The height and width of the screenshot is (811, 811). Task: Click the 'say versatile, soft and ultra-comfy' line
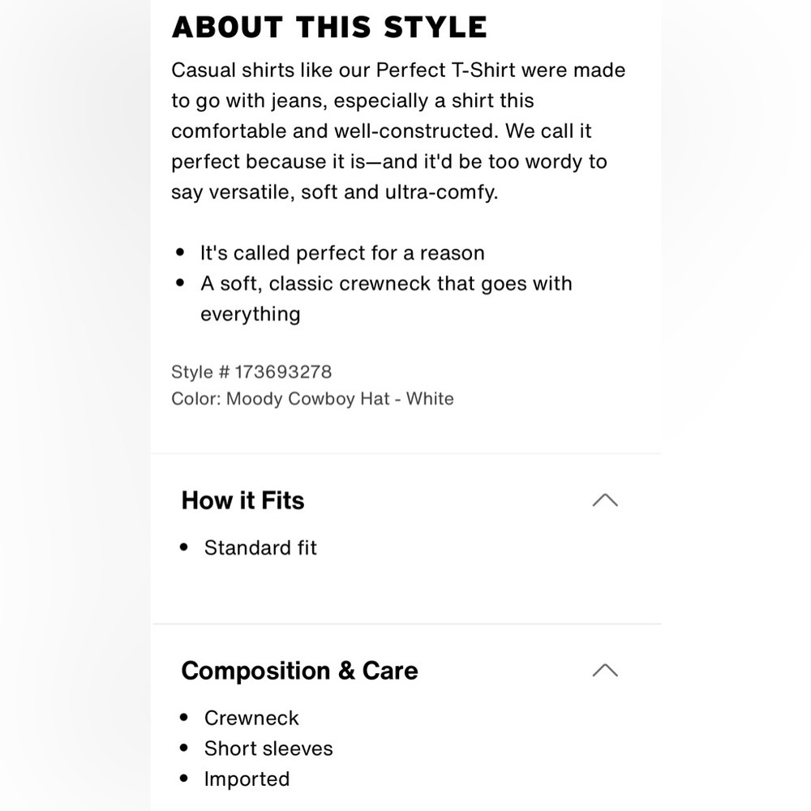(335, 192)
